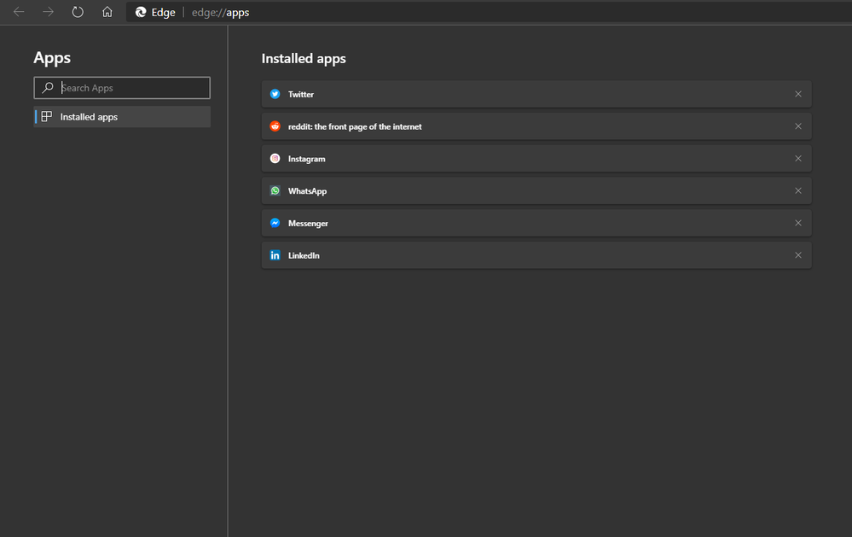Open the LinkedIn app entry
Screen dimensions: 852x537
tap(304, 255)
